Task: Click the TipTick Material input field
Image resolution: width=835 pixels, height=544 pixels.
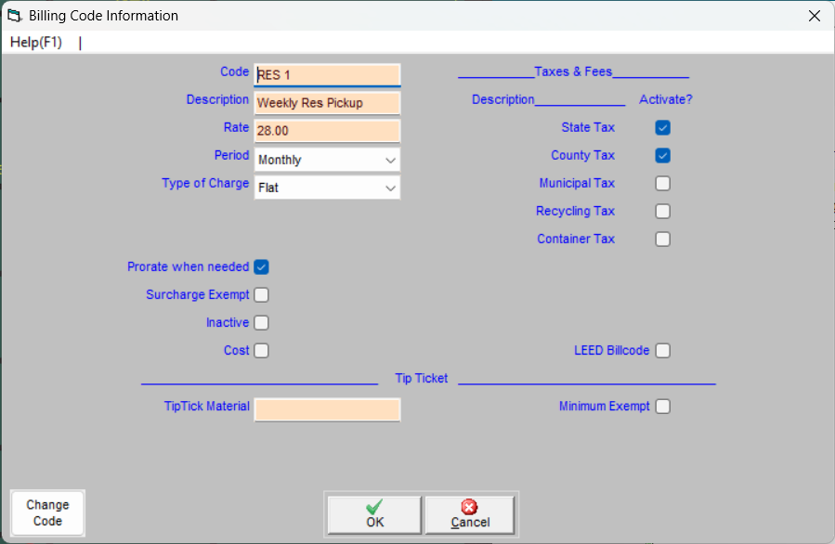Action: (x=327, y=409)
